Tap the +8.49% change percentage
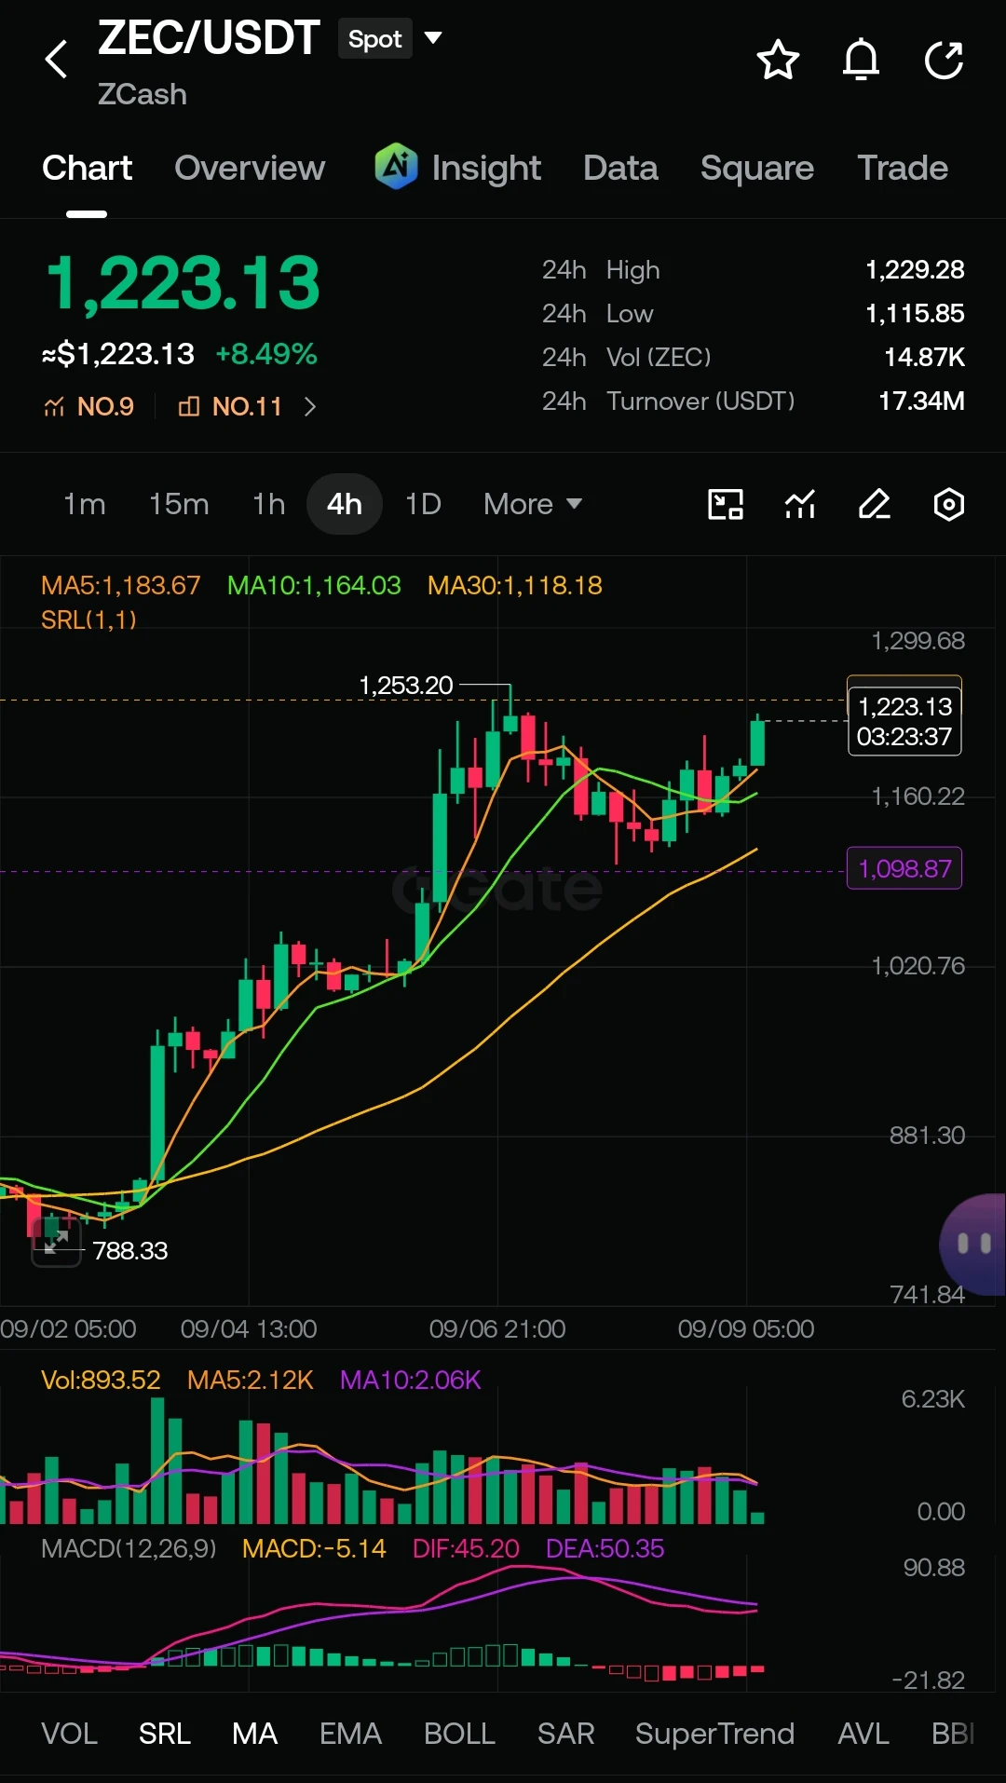 point(266,354)
